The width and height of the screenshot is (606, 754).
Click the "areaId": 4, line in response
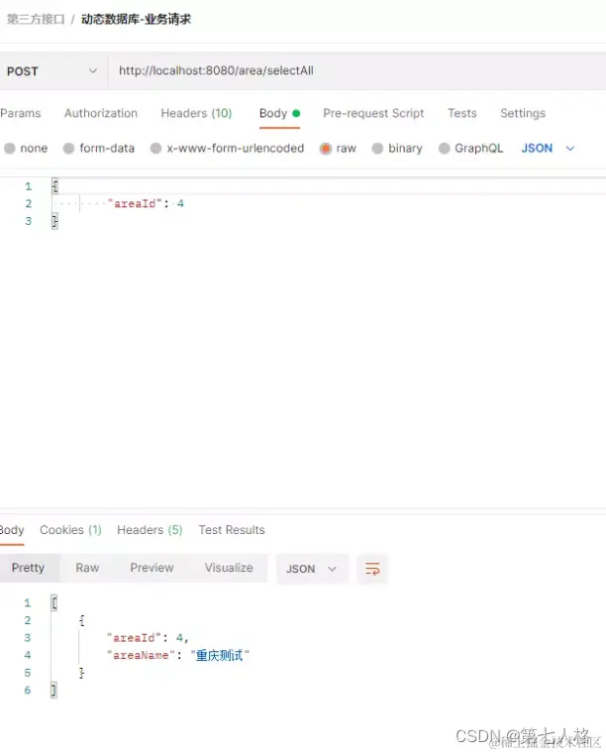pyautogui.click(x=148, y=638)
